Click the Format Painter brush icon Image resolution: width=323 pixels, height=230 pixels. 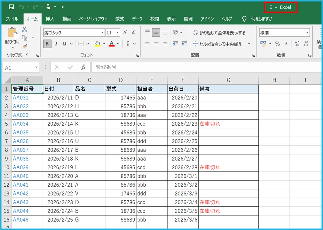25,46
